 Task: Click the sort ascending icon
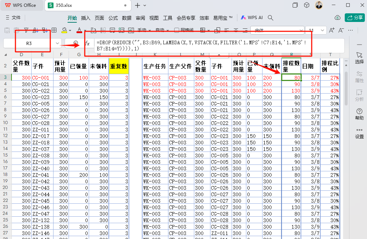(x=36, y=30)
